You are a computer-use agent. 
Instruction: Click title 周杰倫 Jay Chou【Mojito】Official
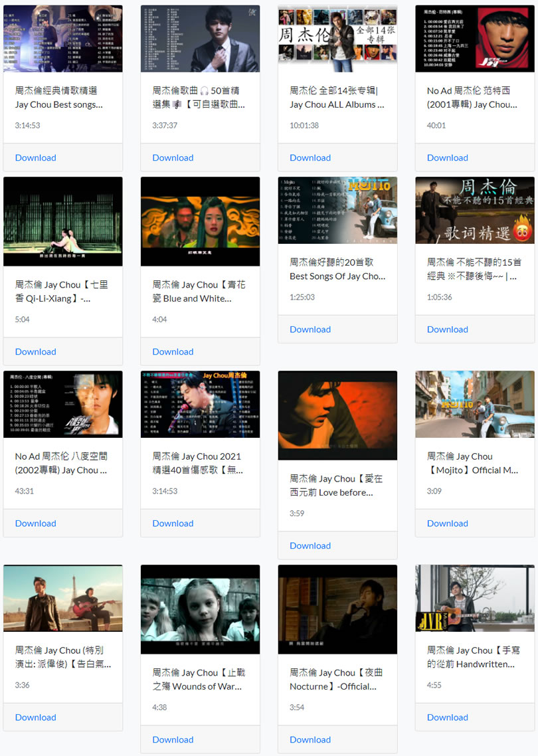tap(473, 463)
